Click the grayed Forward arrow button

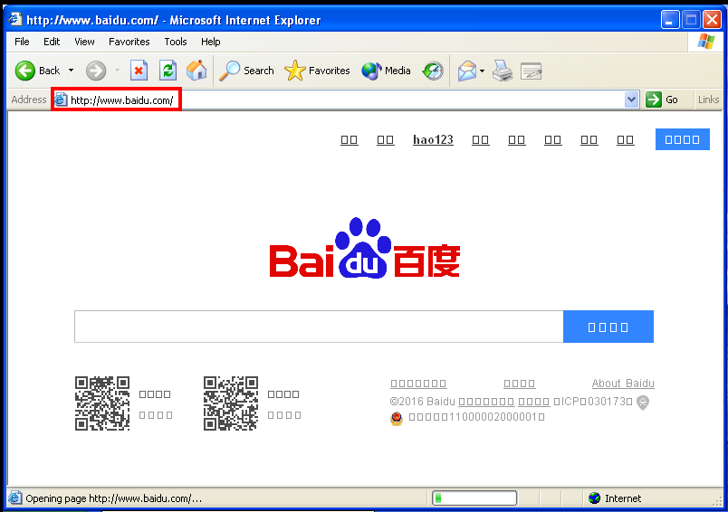point(96,71)
